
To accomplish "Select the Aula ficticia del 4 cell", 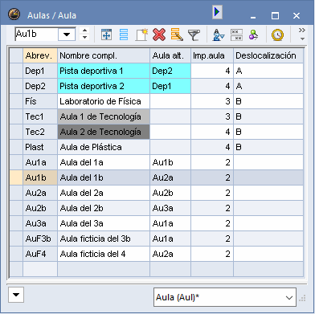I will point(104,254).
